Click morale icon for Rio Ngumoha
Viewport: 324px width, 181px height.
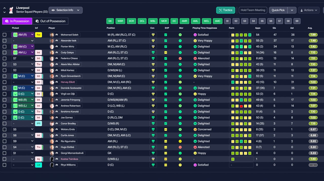click(180, 141)
